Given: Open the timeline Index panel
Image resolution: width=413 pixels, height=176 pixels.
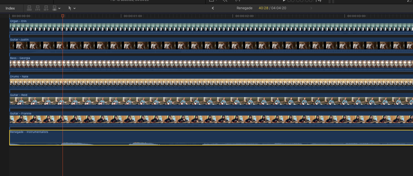Looking at the screenshot, I should 10,8.
